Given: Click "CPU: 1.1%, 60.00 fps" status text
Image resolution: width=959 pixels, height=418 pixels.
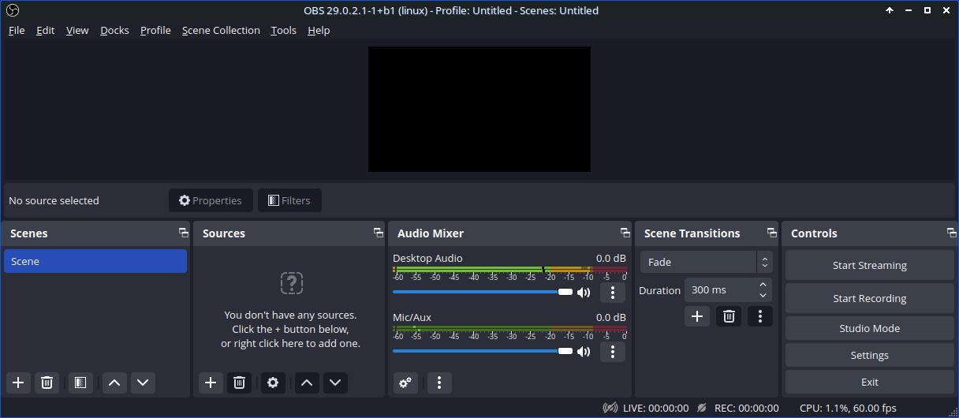Looking at the screenshot, I should [x=848, y=408].
